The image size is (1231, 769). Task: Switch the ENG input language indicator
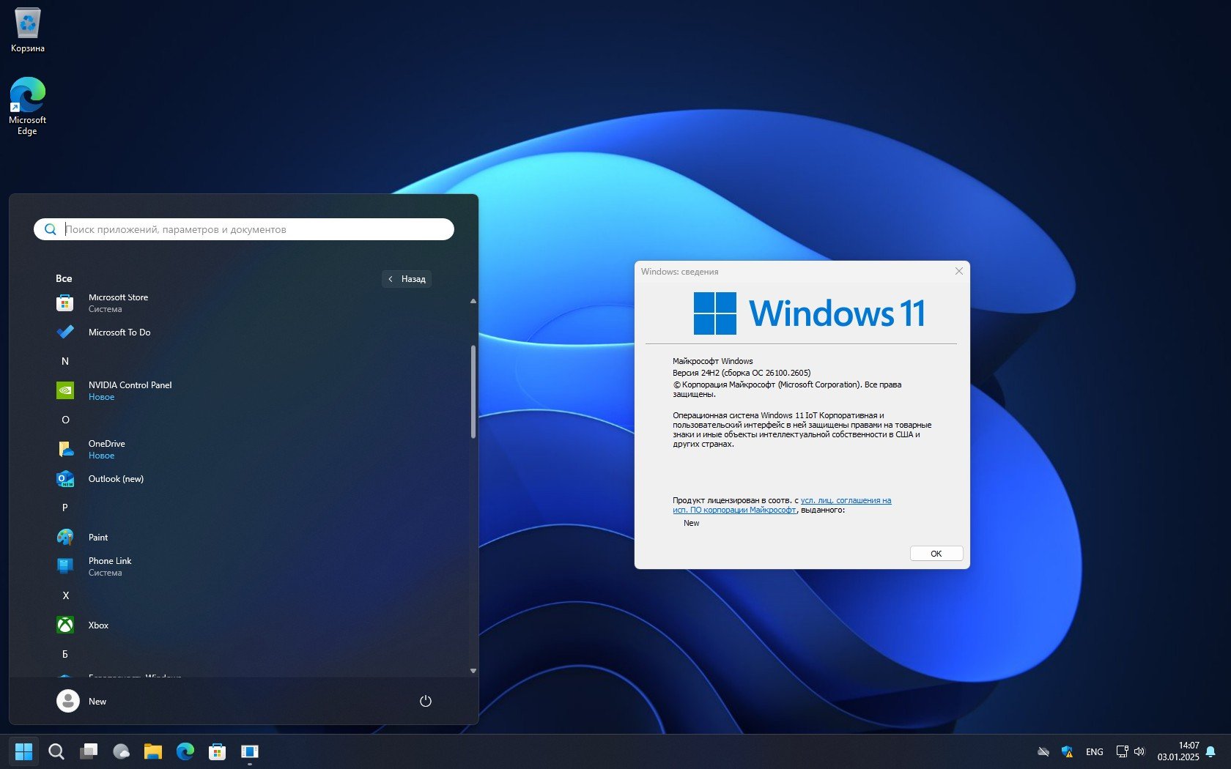click(1094, 752)
